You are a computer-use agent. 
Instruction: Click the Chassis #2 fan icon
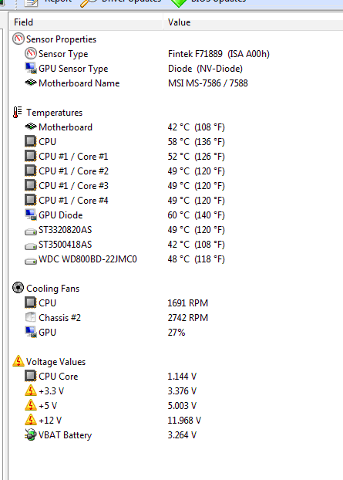click(x=31, y=317)
